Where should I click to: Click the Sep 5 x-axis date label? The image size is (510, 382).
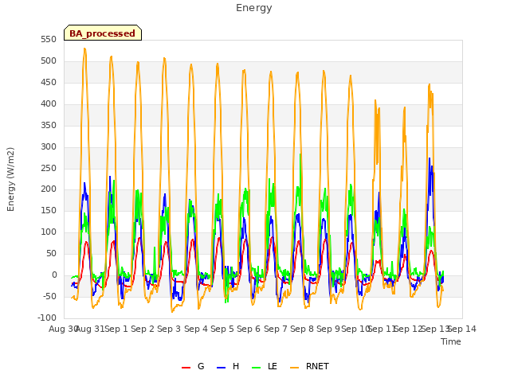[x=222, y=329]
